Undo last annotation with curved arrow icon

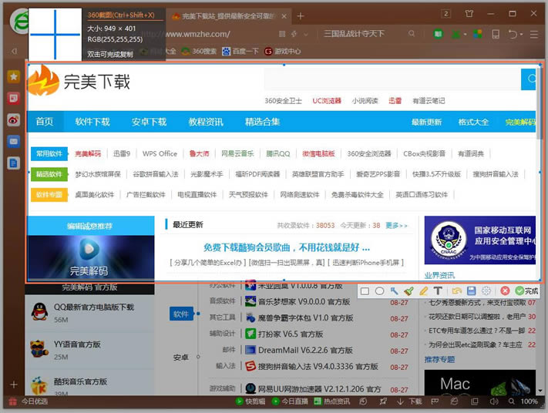coord(456,290)
